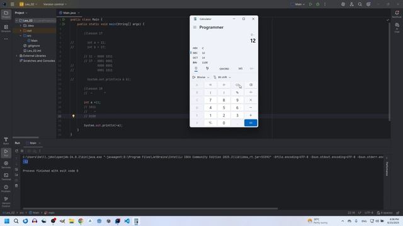Click the intention lightbulb in the editor gutter

73,116
